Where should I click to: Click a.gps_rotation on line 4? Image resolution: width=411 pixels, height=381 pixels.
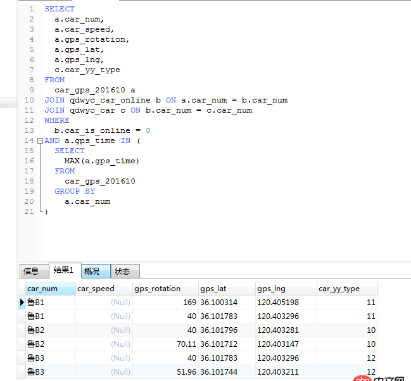point(90,40)
